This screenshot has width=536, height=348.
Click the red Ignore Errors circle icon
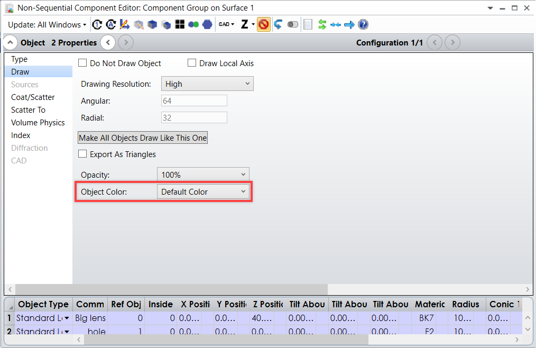coord(264,24)
